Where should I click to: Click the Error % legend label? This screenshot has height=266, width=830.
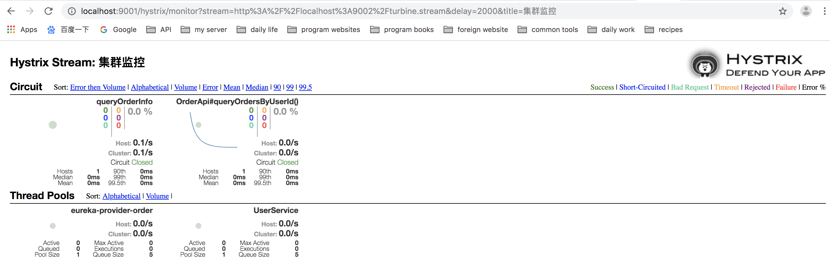814,87
